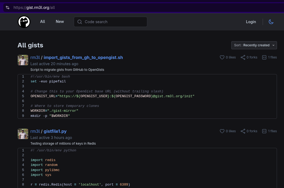
Task: Click heart icon on gistfile1.py gist
Action: [222, 131]
